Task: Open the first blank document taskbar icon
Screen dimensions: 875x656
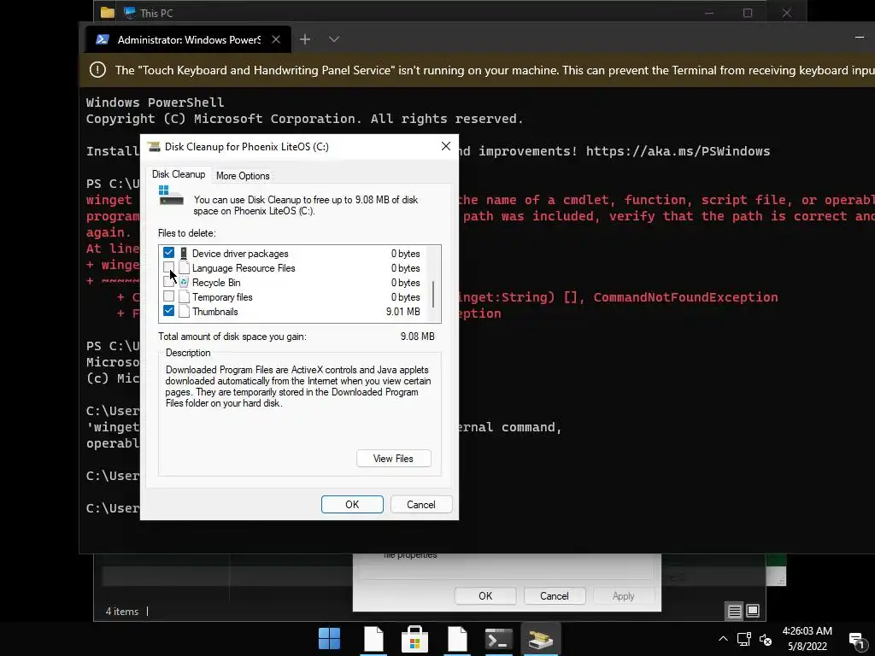Action: tap(373, 639)
